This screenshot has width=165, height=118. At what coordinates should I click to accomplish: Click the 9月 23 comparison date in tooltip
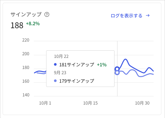(60, 73)
